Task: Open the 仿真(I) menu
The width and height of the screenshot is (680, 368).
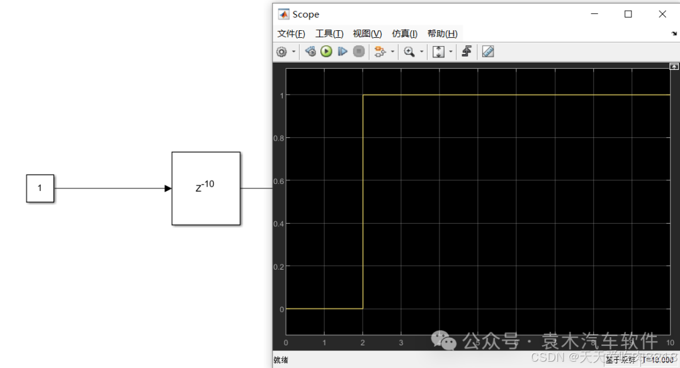Action: [x=405, y=34]
